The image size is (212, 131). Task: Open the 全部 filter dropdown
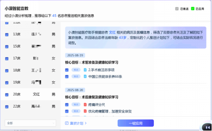pos(30,123)
